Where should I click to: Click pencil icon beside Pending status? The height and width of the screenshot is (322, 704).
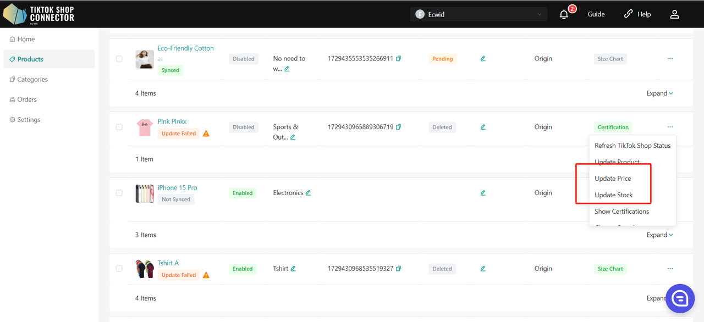483,58
